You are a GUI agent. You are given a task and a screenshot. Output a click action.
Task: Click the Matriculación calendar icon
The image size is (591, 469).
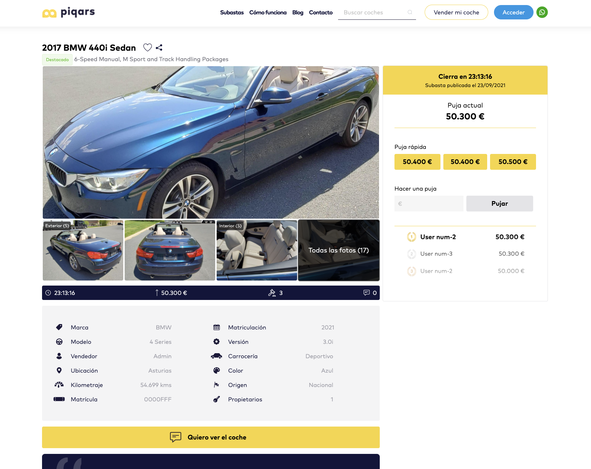pos(217,327)
